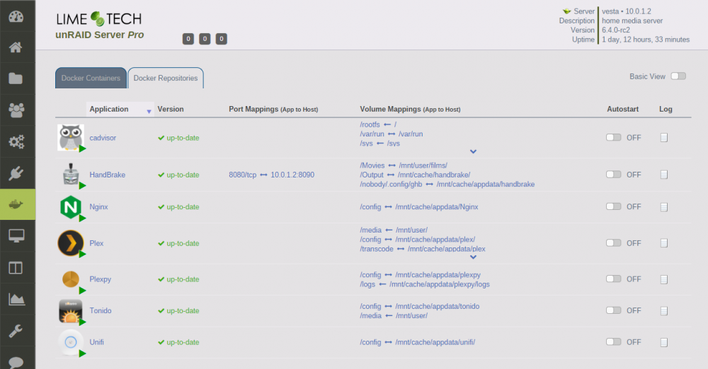Enable autostart for Nginx

614,206
